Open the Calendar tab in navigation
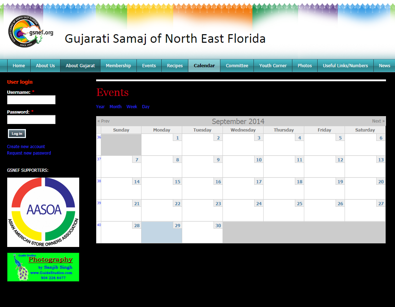395x307 pixels. (x=204, y=66)
